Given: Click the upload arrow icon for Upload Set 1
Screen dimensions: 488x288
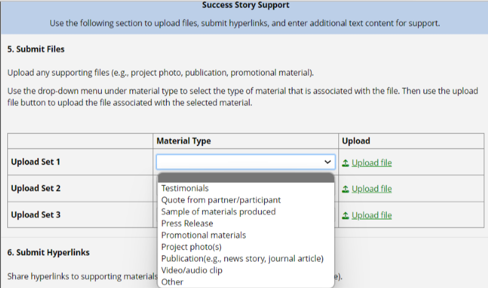Looking at the screenshot, I should [346, 163].
